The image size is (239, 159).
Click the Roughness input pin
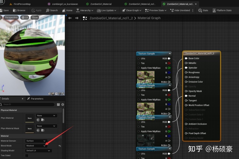tap(186, 73)
